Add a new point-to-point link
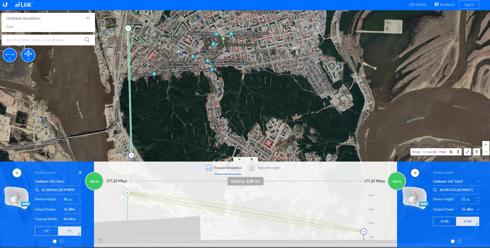This screenshot has height=248, width=490. pyautogui.click(x=10, y=55)
